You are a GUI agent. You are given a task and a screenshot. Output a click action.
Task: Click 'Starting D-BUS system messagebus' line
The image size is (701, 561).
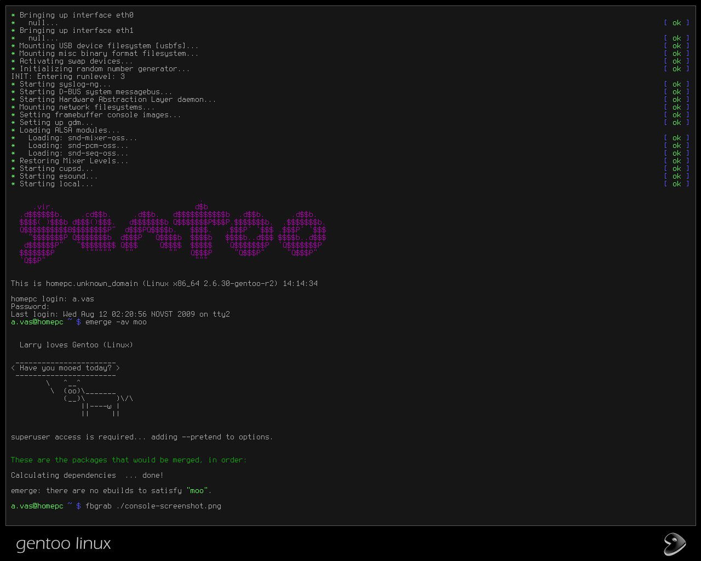pyautogui.click(x=92, y=92)
